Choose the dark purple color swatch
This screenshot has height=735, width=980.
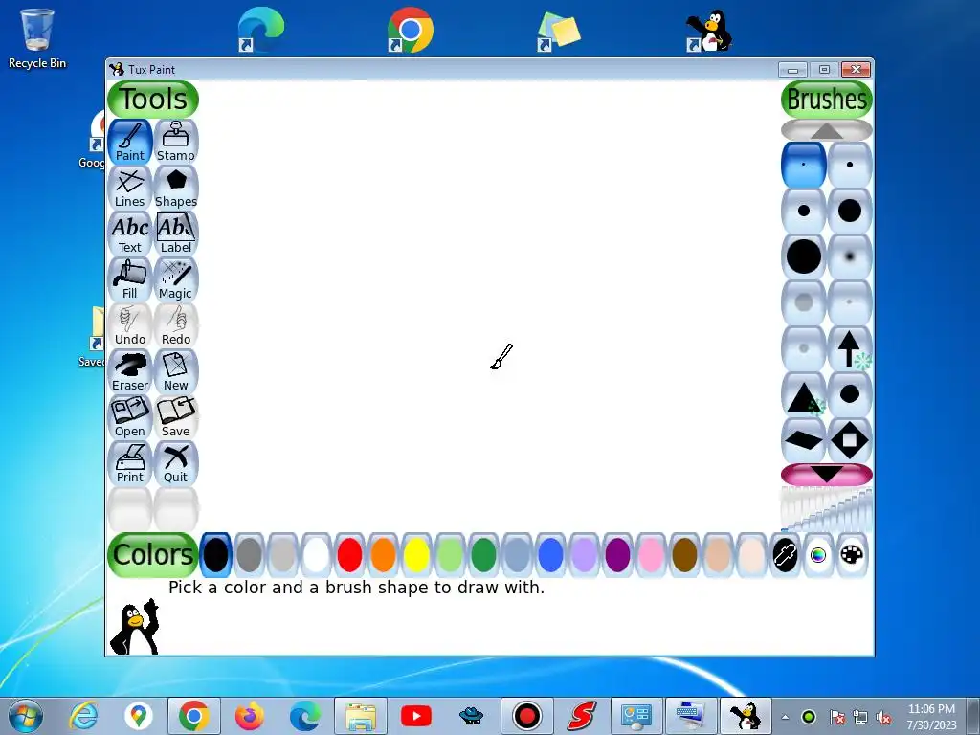617,555
